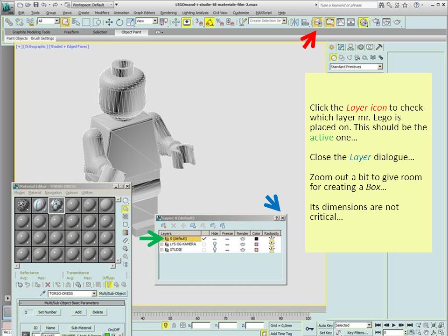
Task: Click the red X reset icon in Material Editor
Action: 48,285
